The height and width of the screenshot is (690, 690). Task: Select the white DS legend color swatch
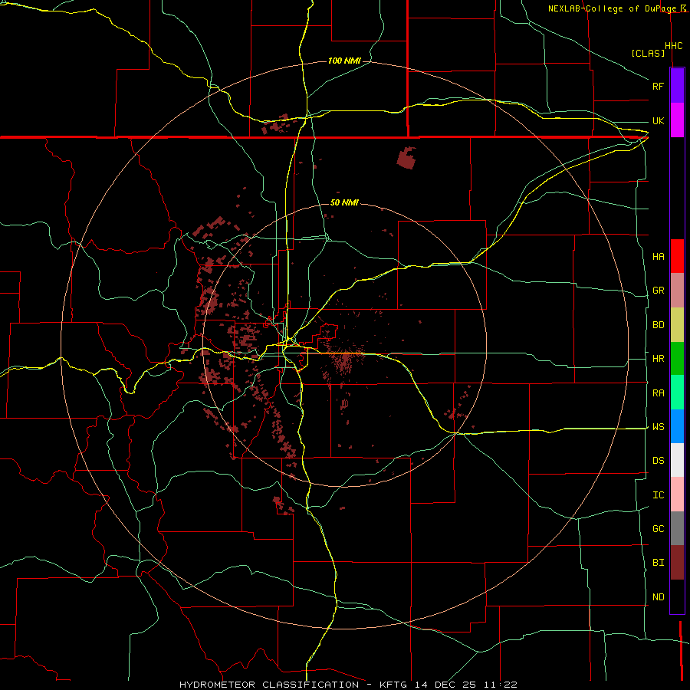coord(677,460)
